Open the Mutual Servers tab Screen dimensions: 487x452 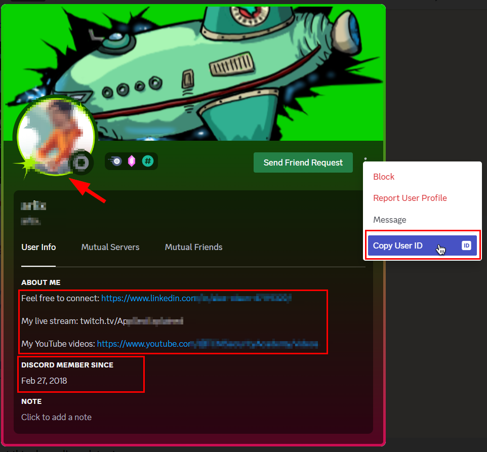click(x=110, y=247)
